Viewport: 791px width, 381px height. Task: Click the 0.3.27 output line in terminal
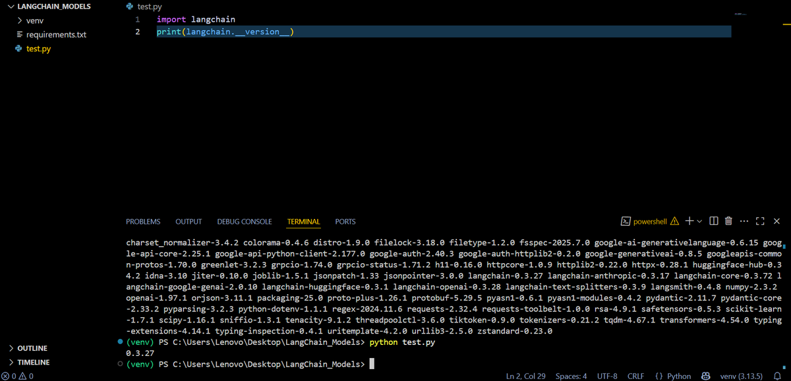click(x=140, y=353)
